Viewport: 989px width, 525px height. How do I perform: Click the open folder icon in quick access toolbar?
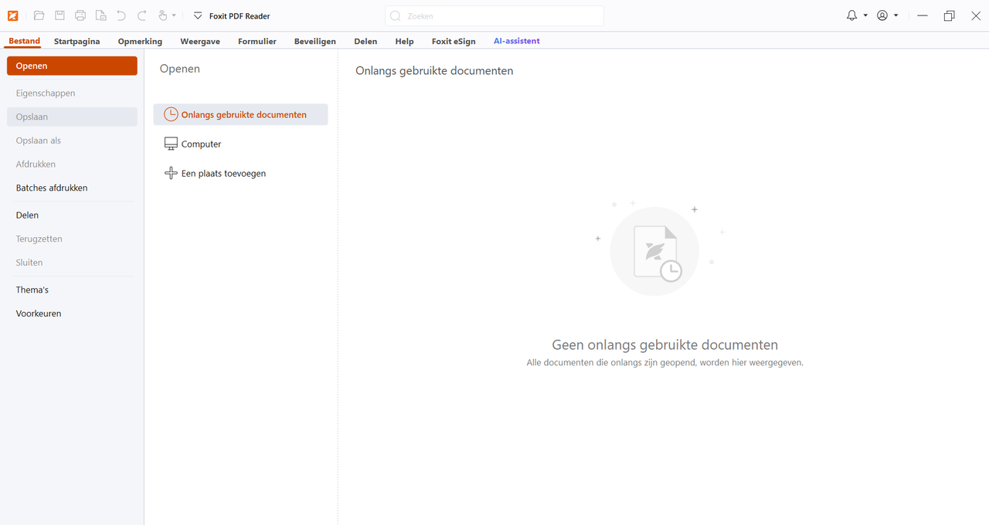(39, 15)
